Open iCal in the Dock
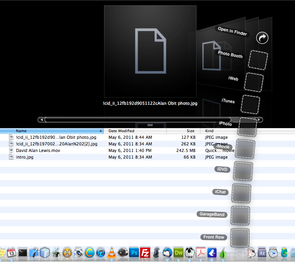Screen dimensions: 295x262 pos(11,252)
